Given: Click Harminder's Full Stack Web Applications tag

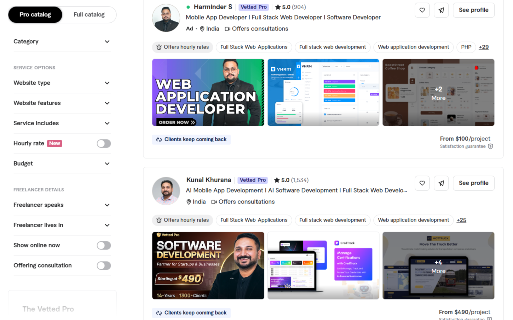Looking at the screenshot, I should 254,47.
